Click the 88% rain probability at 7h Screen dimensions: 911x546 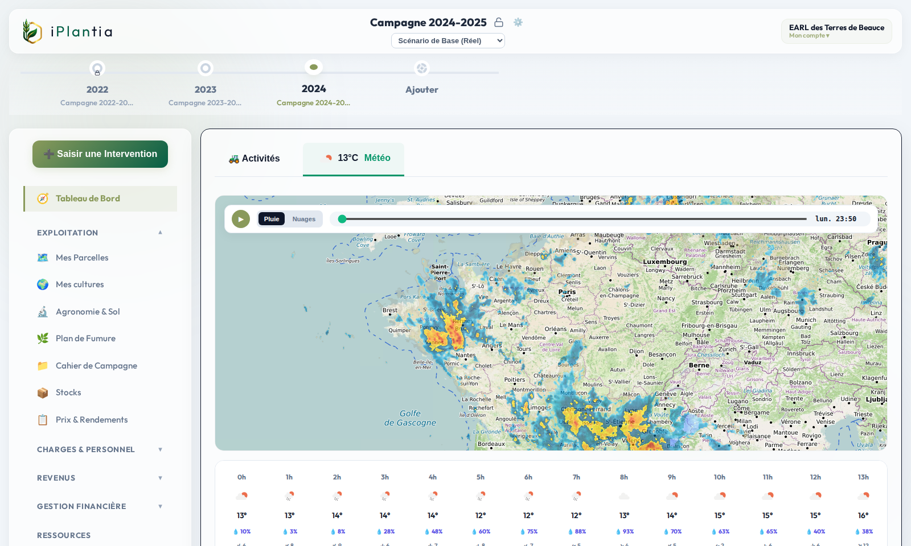click(577, 532)
